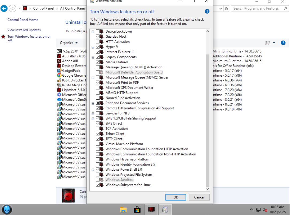Open the Organize dropdown menu
The height and width of the screenshot is (215, 290).
(69, 43)
